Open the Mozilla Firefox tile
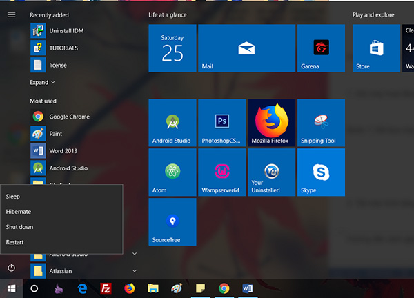The image size is (414, 298). (271, 123)
